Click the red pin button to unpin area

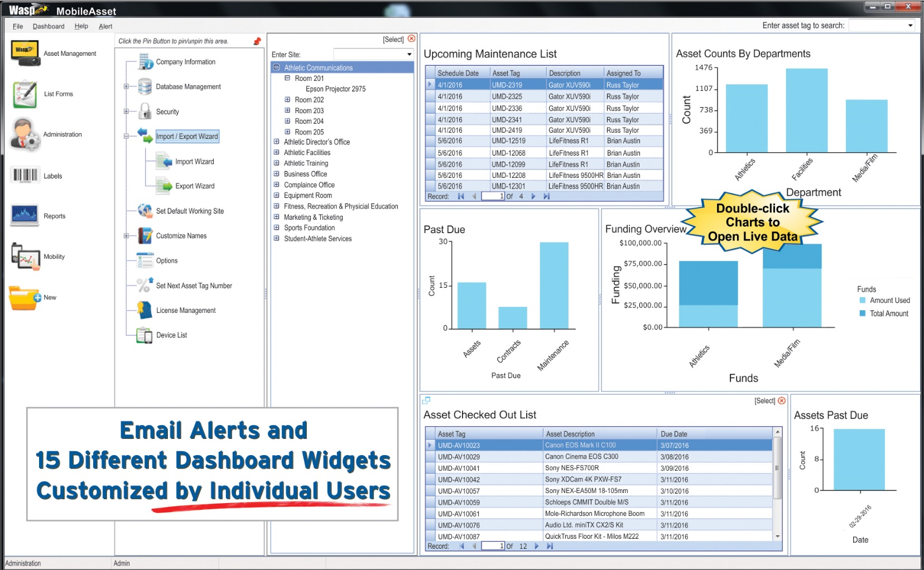pyautogui.click(x=257, y=41)
